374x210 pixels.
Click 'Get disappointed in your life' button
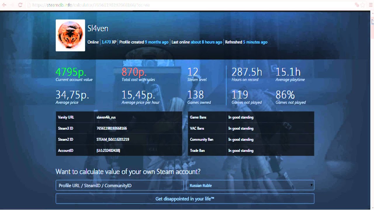185,199
